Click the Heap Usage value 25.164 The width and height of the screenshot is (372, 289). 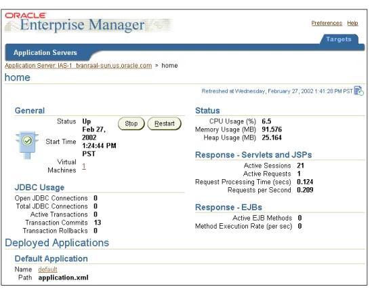[x=272, y=138]
